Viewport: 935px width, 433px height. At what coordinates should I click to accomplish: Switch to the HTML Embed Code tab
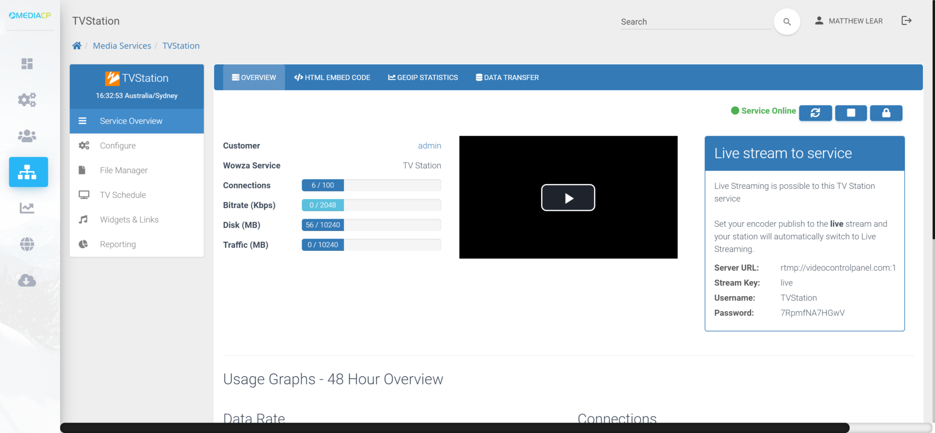[332, 77]
